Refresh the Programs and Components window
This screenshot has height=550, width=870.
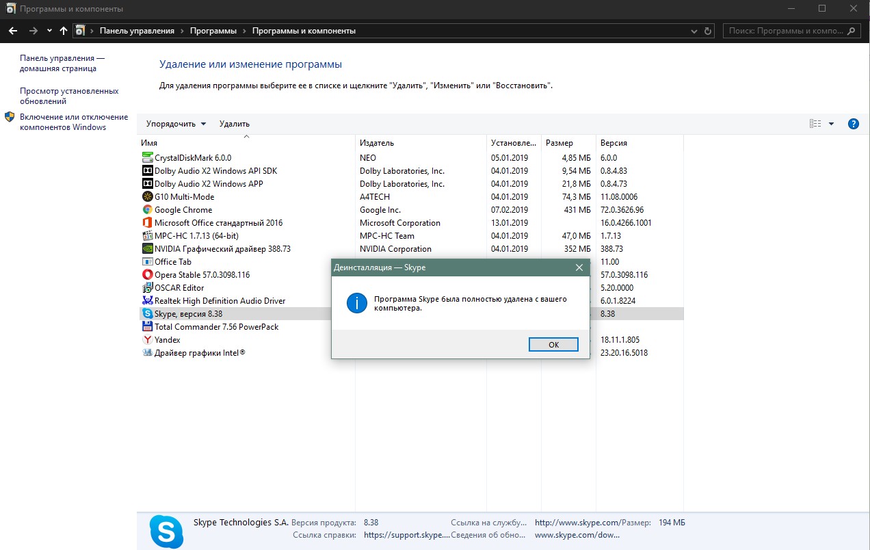709,31
